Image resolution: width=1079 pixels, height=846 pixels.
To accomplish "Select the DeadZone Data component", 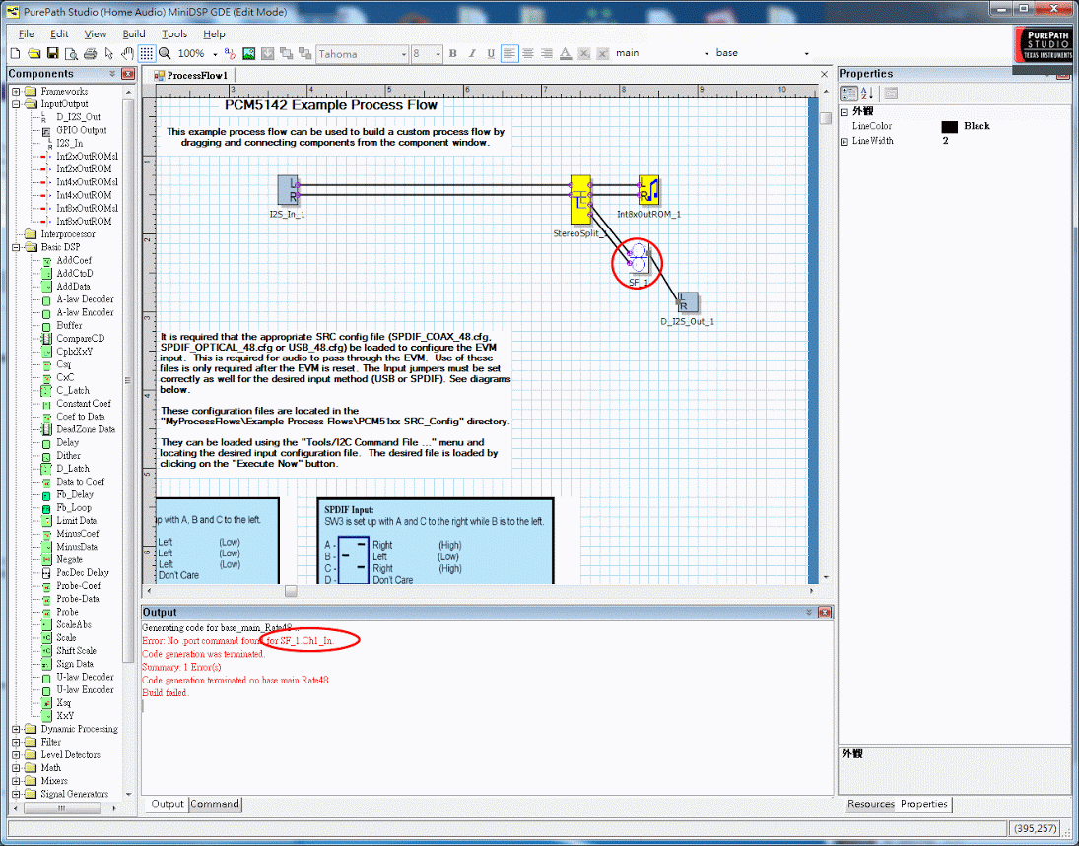I will pyautogui.click(x=86, y=429).
